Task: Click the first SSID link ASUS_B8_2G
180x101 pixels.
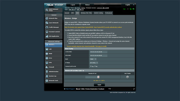Action: tap(72, 10)
